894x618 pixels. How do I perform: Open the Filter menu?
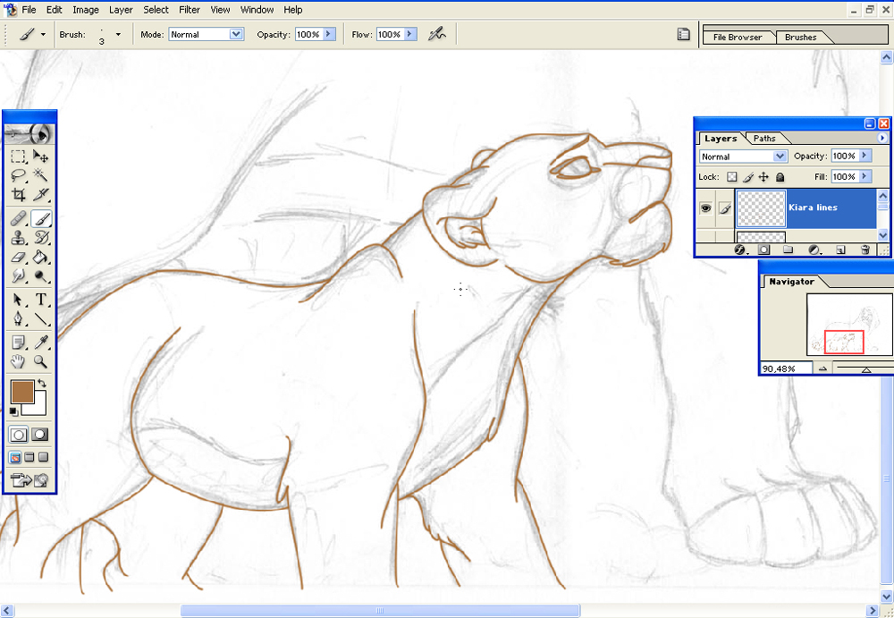190,10
